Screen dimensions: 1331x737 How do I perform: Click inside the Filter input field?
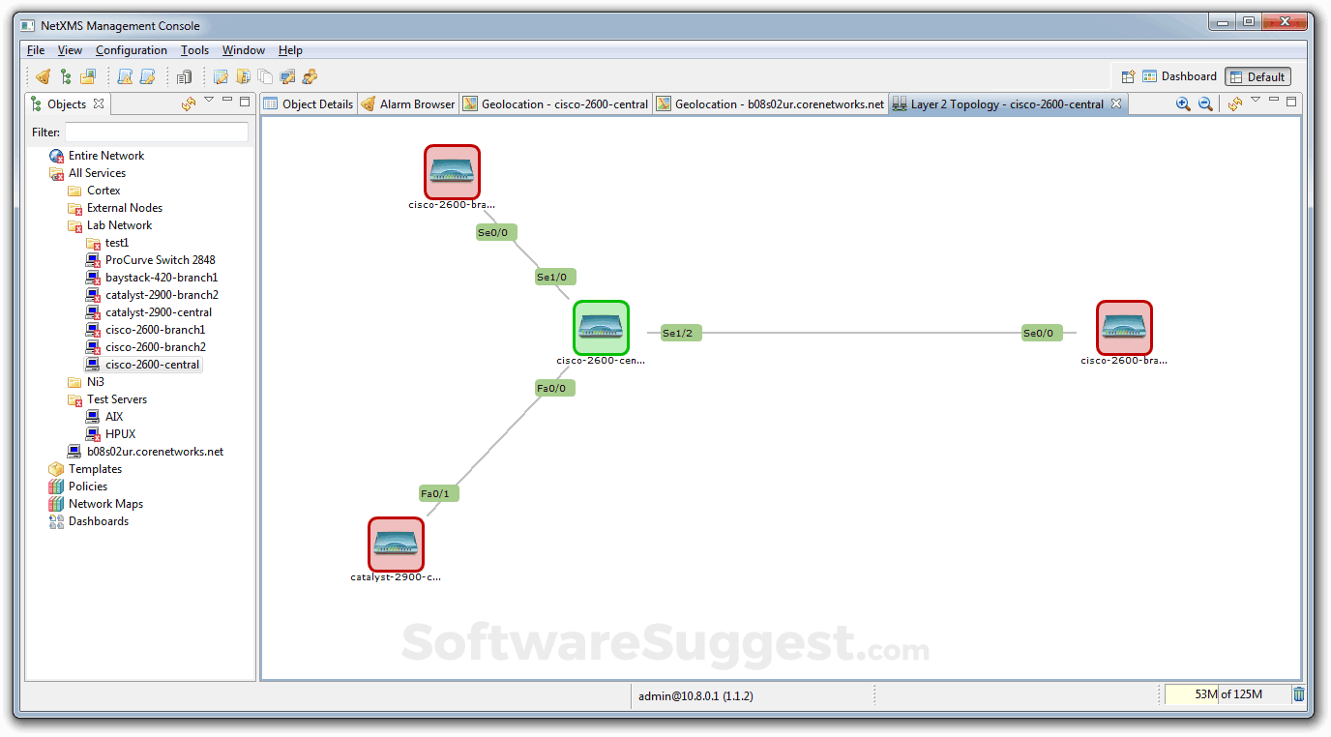click(x=155, y=132)
